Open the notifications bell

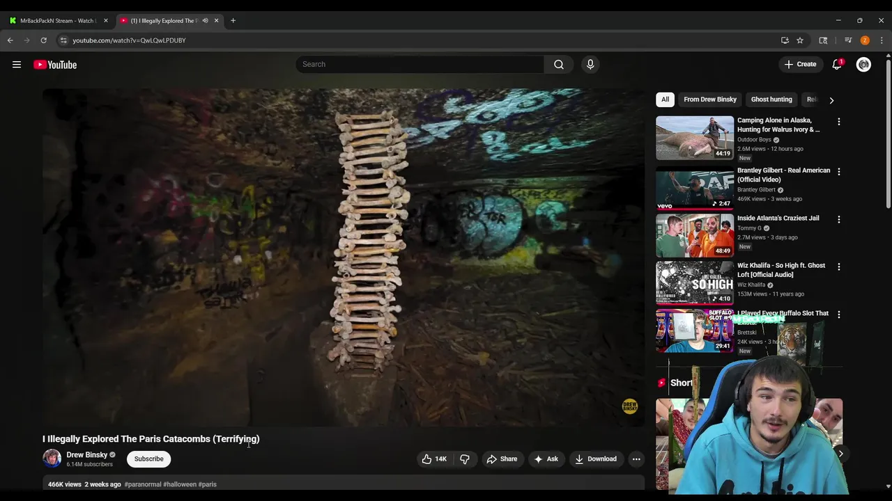(837, 64)
